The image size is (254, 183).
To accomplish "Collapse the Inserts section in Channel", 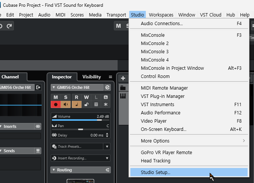I will [x=1, y=126].
